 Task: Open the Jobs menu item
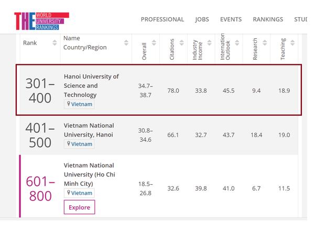(x=202, y=19)
